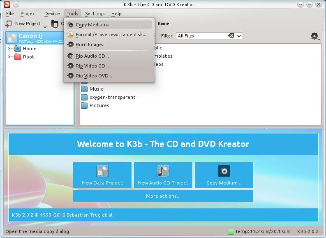The image size is (326, 238).
Task: Click the New Data Project button
Action: point(102,175)
